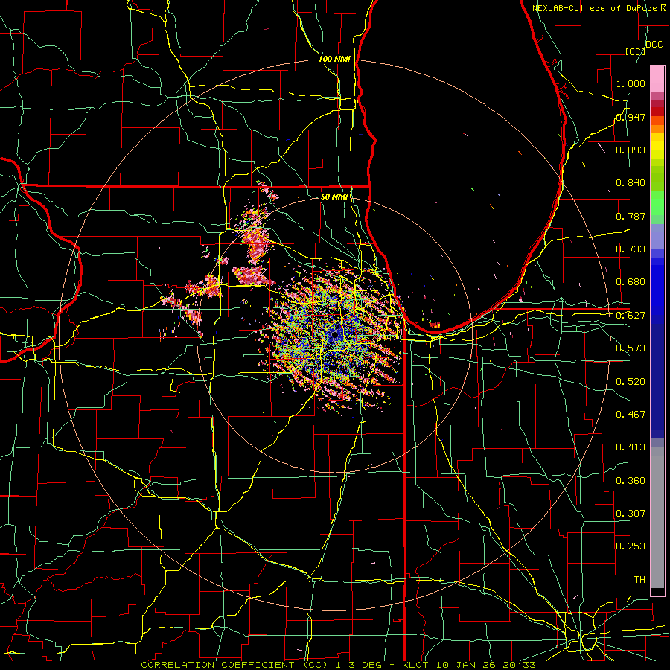The image size is (670, 670).
Task: Click the 0.840 scale value
Action: point(631,183)
